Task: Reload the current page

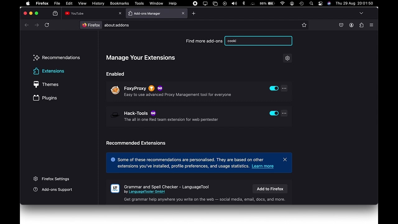Action: point(47,25)
